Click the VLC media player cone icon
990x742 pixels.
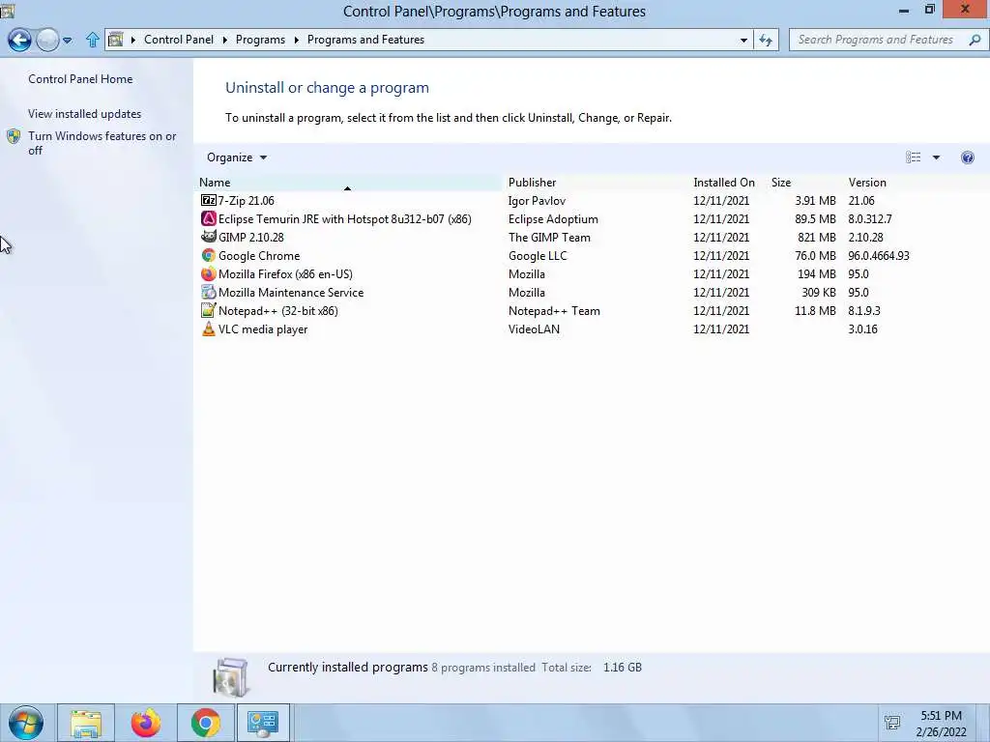[209, 328]
